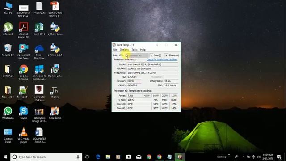
Task: Open the Mail app on taskbar
Action: 139,157
